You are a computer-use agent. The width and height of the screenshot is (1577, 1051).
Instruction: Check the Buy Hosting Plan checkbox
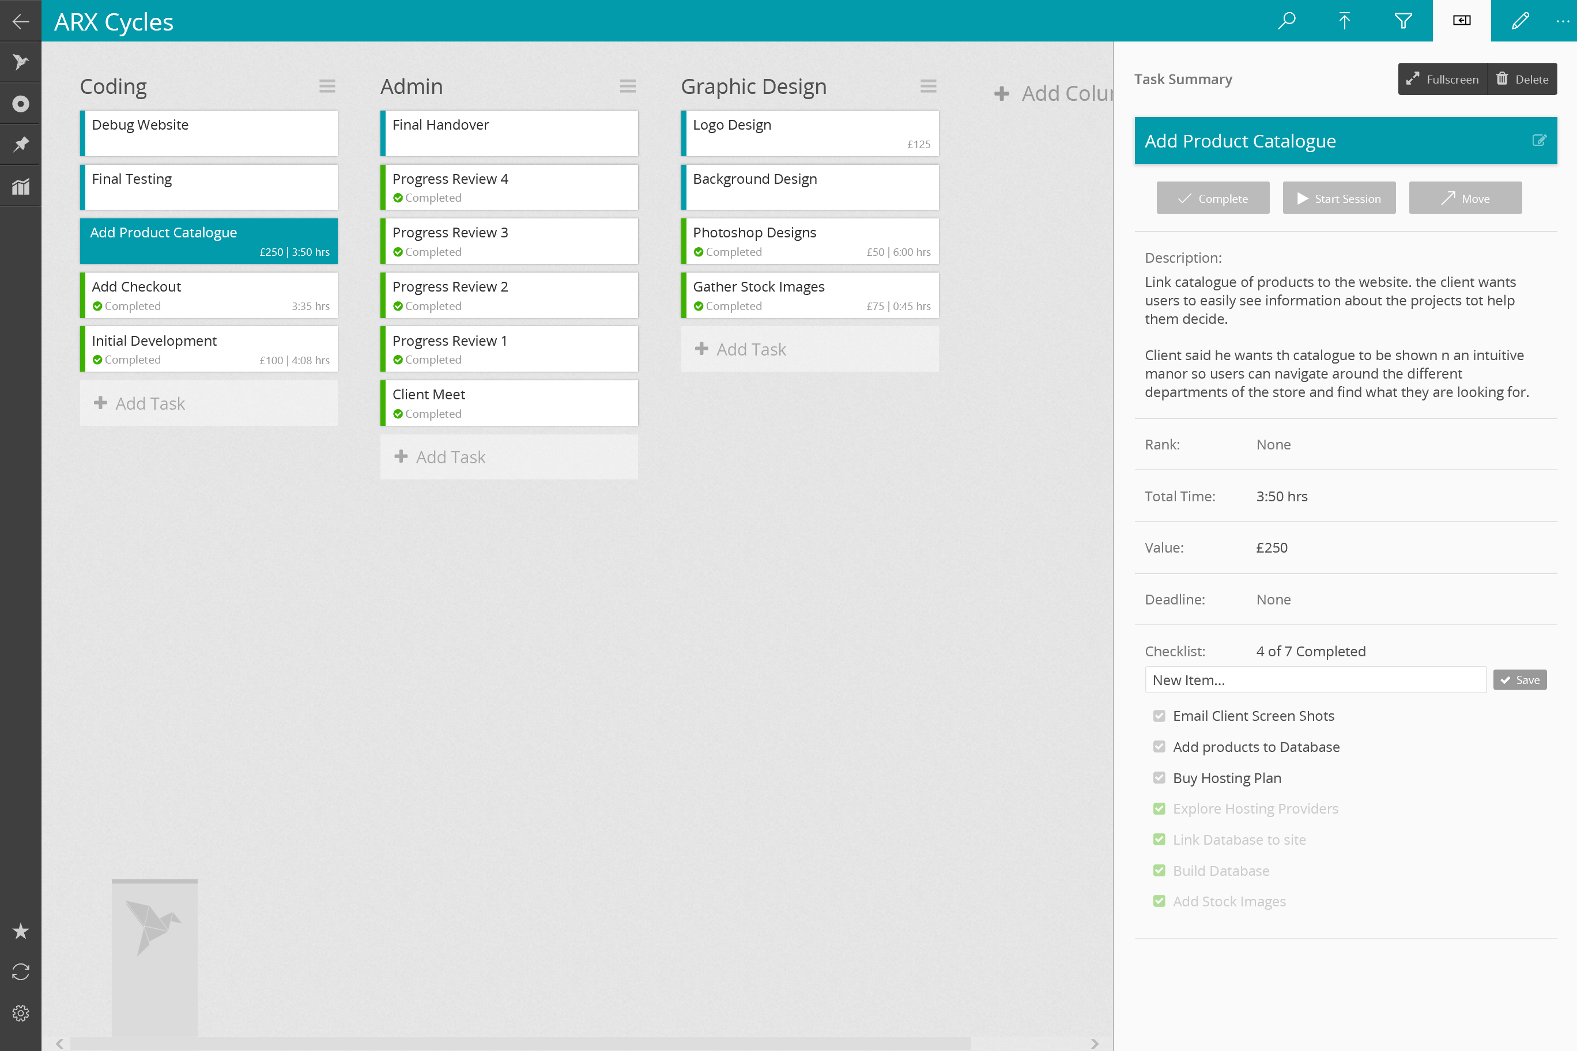(1159, 777)
